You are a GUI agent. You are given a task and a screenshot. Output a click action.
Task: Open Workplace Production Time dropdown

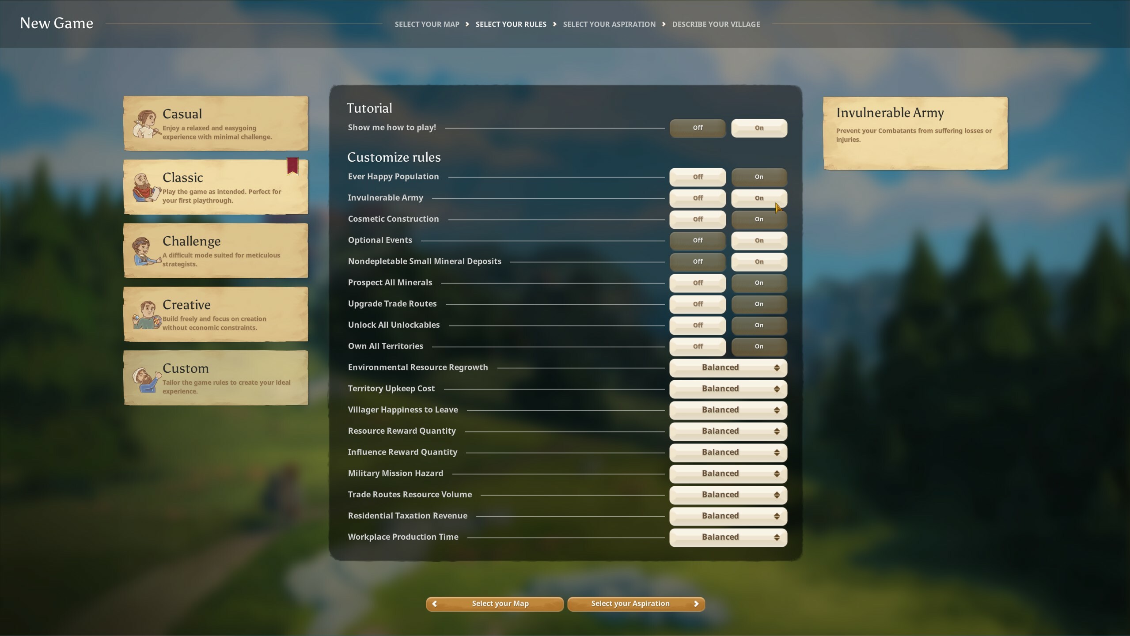pyautogui.click(x=728, y=538)
